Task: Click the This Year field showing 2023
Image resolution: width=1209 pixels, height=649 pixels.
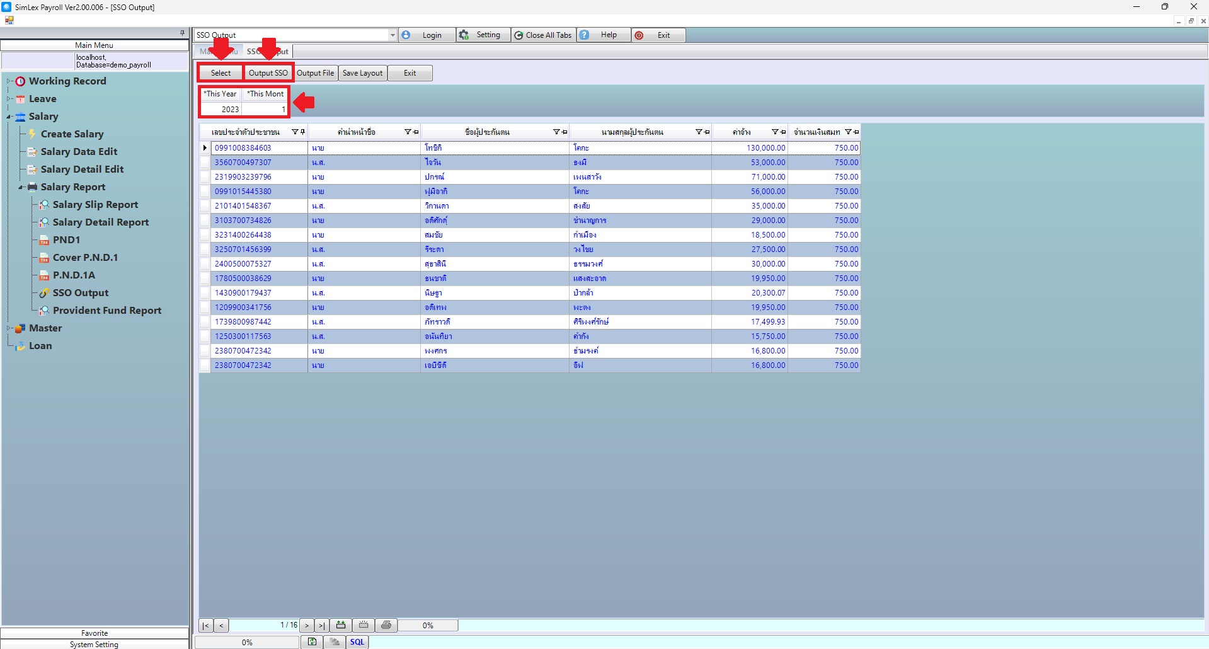Action: [221, 110]
